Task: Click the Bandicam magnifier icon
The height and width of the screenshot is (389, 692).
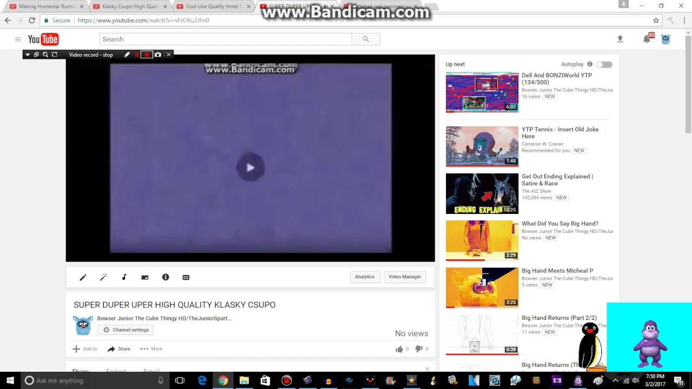Action: click(45, 55)
